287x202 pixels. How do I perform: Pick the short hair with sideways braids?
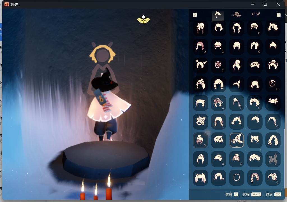point(218,177)
